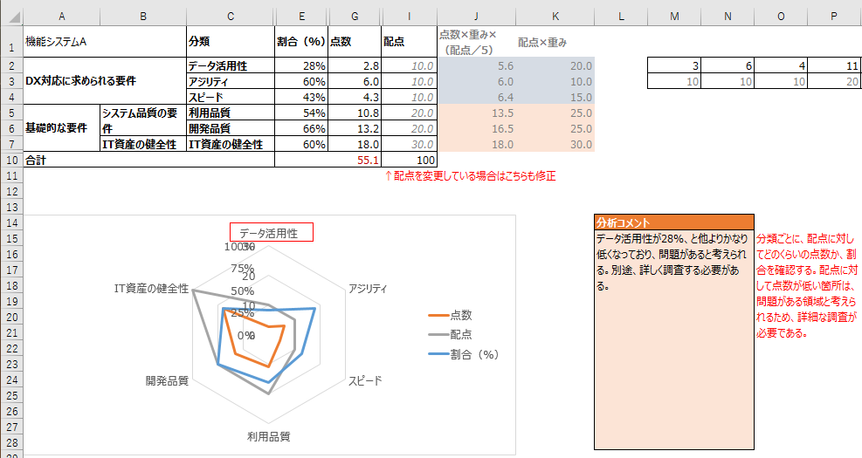Click the score cell 10.8
Image resolution: width=862 pixels, height=458 pixels.
pos(355,113)
